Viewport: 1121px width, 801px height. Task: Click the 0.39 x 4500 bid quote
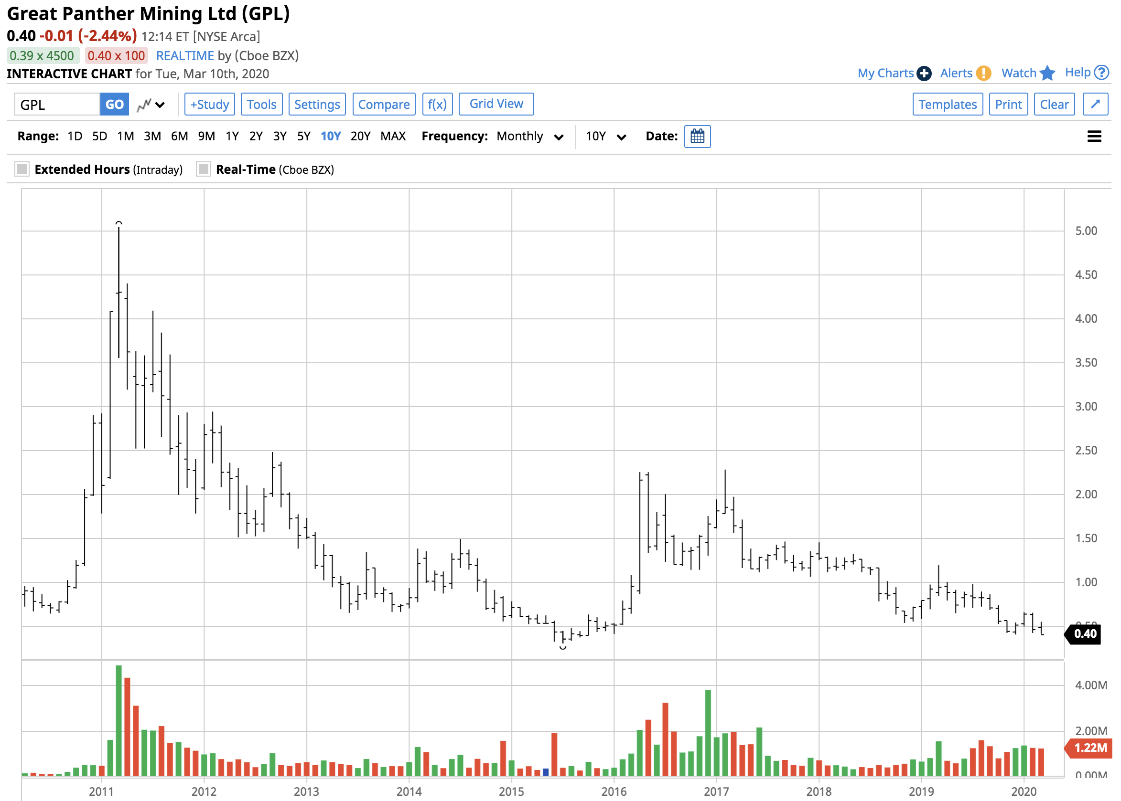(43, 56)
